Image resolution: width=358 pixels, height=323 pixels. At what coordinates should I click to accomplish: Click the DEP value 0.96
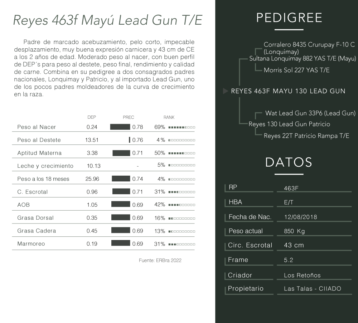92,192
